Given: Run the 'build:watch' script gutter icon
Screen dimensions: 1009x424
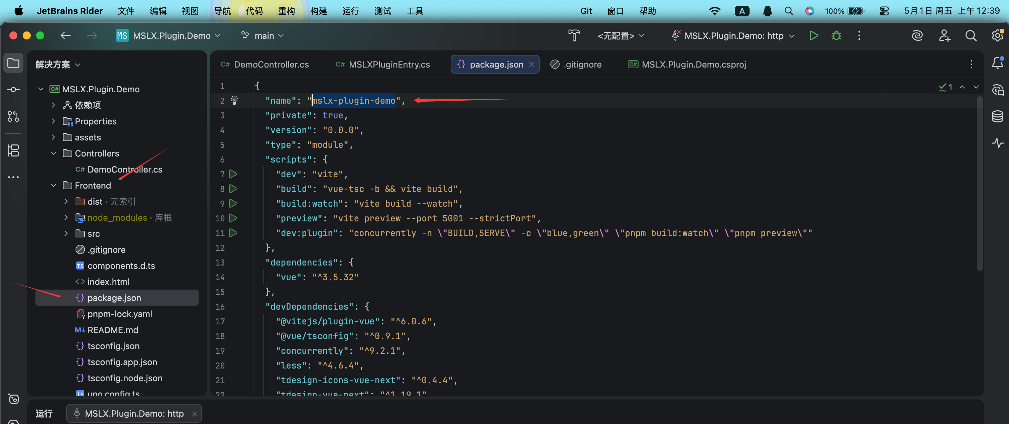Looking at the screenshot, I should pyautogui.click(x=233, y=203).
